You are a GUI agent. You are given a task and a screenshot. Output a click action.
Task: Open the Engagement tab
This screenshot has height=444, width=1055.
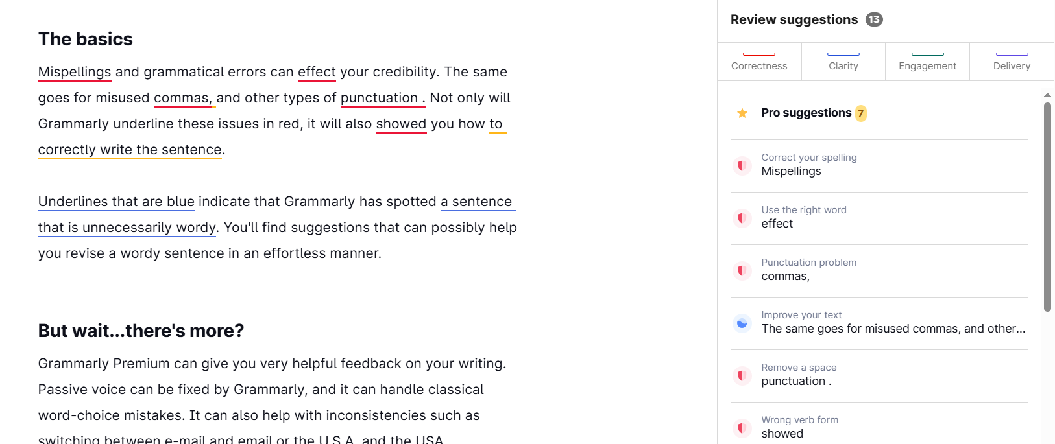(927, 62)
